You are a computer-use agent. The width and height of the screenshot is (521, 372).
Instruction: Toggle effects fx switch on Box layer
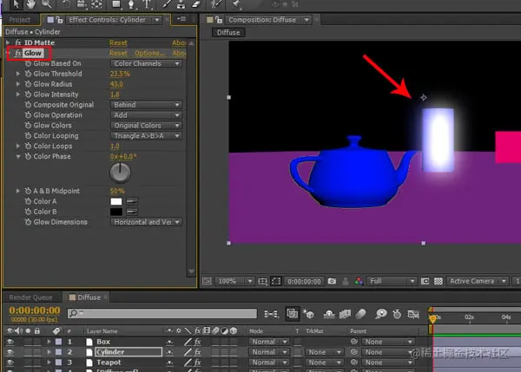point(197,342)
